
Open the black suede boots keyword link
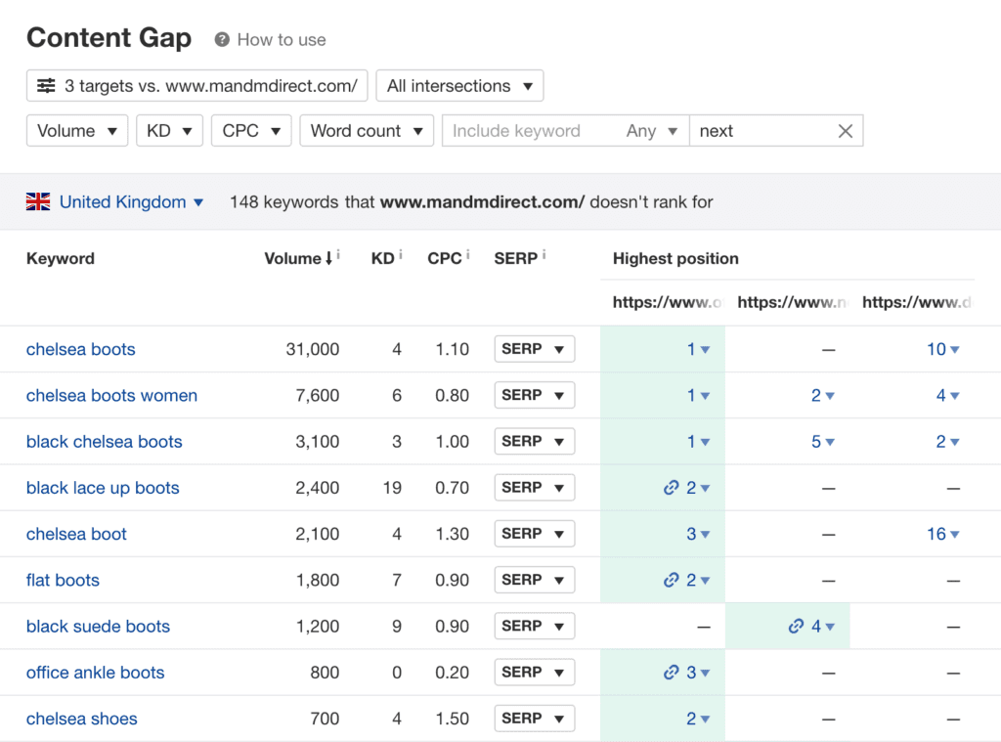pos(99,627)
